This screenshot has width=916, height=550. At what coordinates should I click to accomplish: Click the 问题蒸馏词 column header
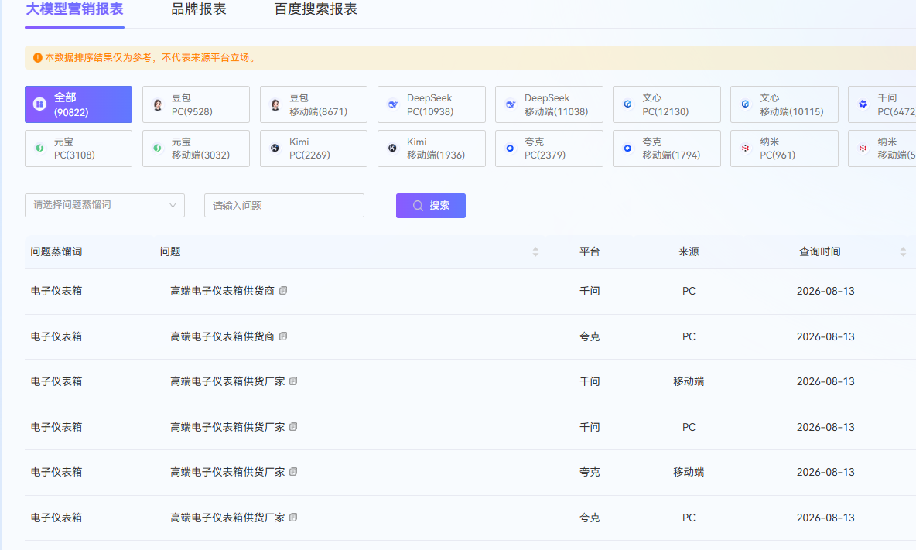(56, 251)
